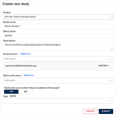Image resolution: width=116 pixels, height=117 pixels.
Task: Expand the Study owners user dropdown arrow
Action: coord(110,59)
